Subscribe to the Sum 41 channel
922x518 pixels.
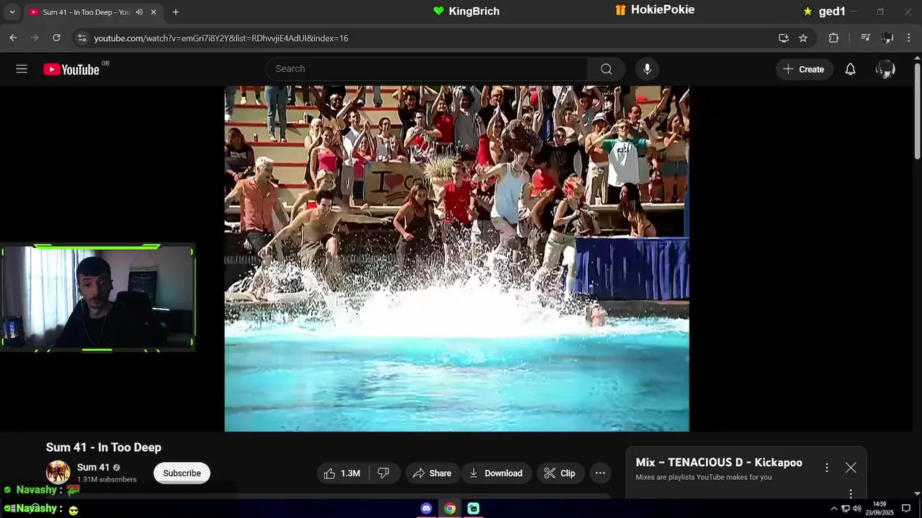point(182,473)
